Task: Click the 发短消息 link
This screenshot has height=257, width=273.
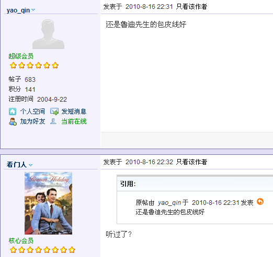Action: (74, 112)
